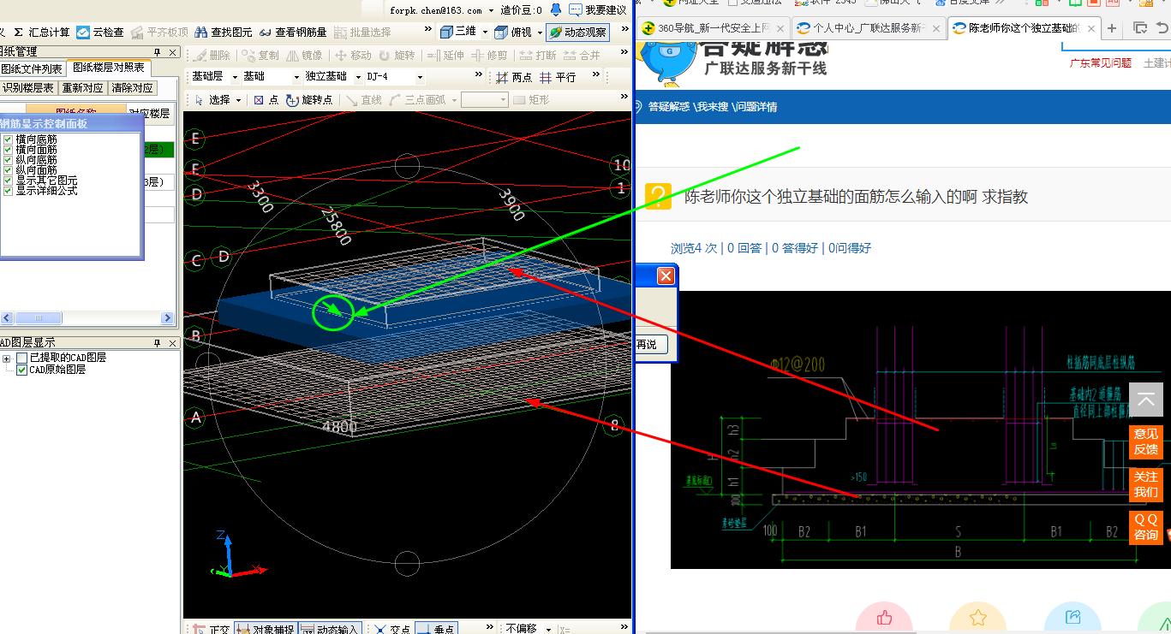Toggle 显示其它图元 checkbox
Screen dimensions: 1171x634
(x=8, y=181)
